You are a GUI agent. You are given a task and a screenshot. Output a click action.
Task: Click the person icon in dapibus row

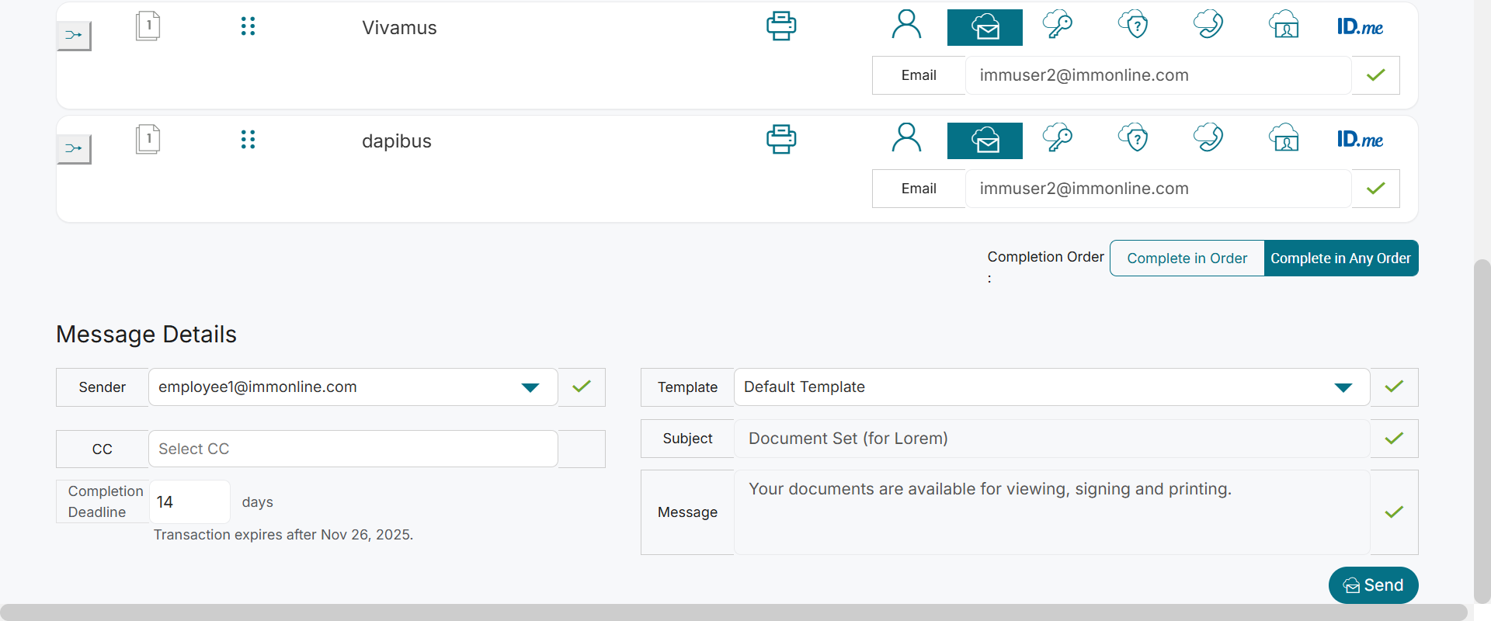tap(906, 139)
